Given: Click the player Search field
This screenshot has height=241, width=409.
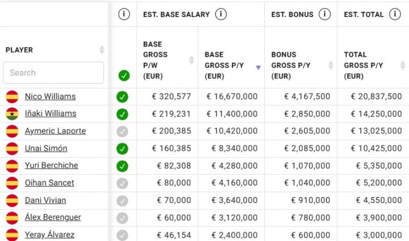Looking at the screenshot, I should click(54, 73).
